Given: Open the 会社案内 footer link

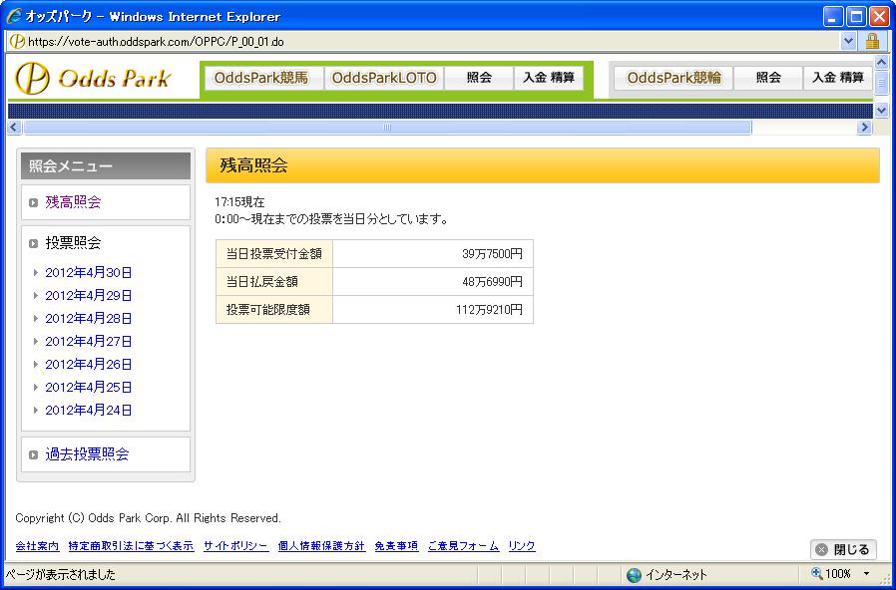Looking at the screenshot, I should tap(37, 546).
